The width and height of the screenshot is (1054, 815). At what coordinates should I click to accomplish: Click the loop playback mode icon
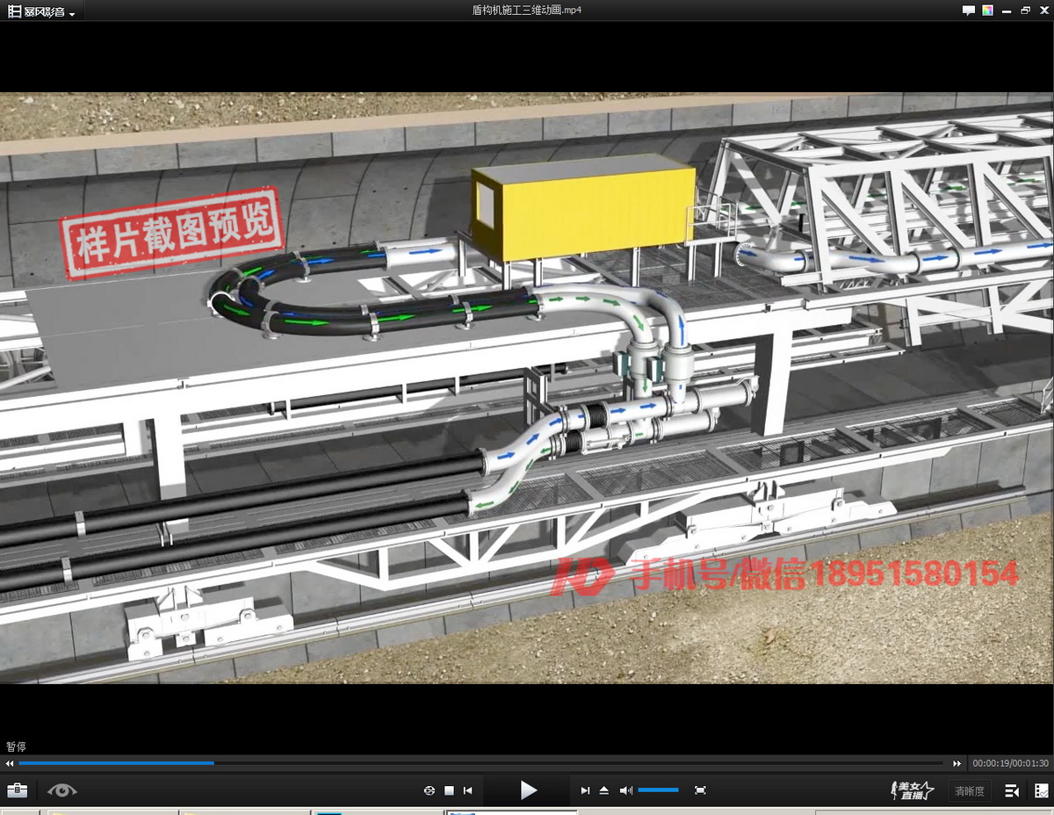coord(430,790)
